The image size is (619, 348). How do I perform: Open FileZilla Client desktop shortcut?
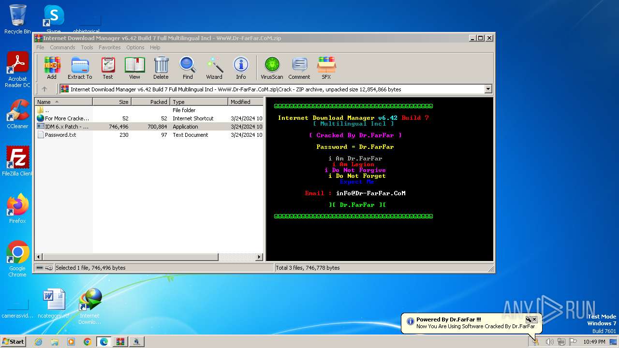(x=17, y=161)
